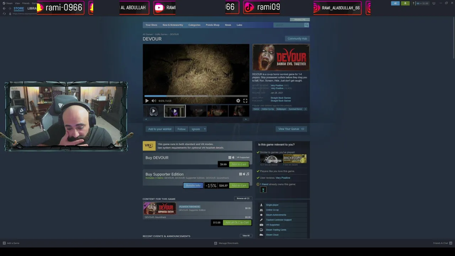Image resolution: width=455 pixels, height=256 pixels.
Task: Add a Game plus icon
Action: point(4,243)
